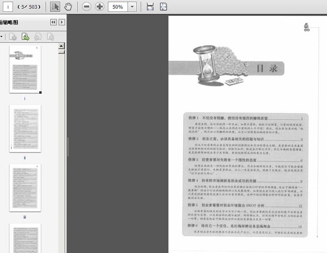
Task: Click the 目录 heading text
Action: point(267,69)
